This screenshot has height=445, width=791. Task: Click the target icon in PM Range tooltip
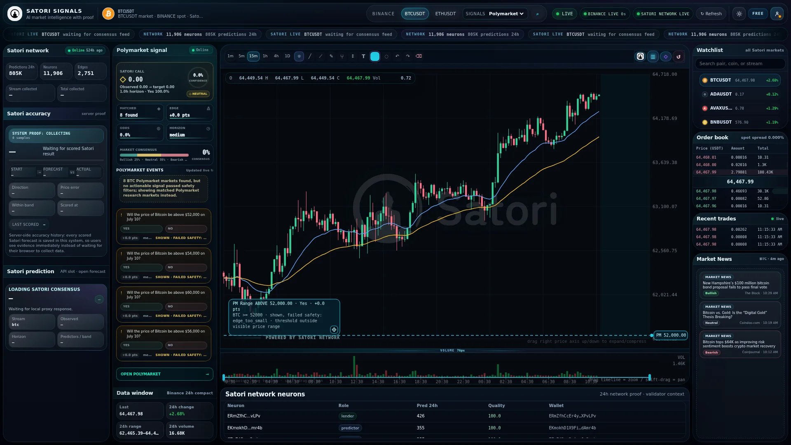coord(334,330)
